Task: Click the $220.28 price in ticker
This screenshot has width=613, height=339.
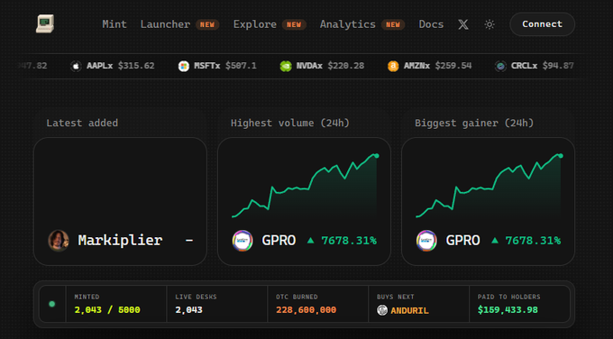Action: pos(346,66)
